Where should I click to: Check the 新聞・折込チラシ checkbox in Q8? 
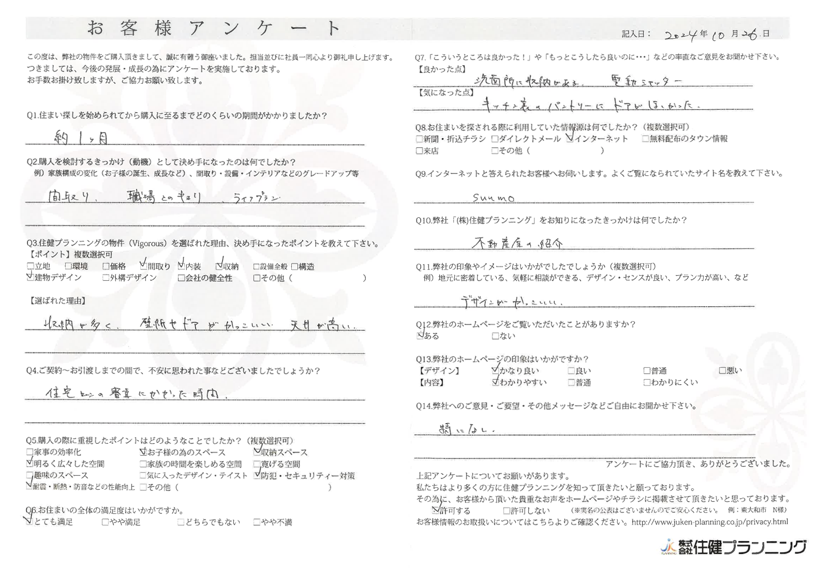(419, 139)
